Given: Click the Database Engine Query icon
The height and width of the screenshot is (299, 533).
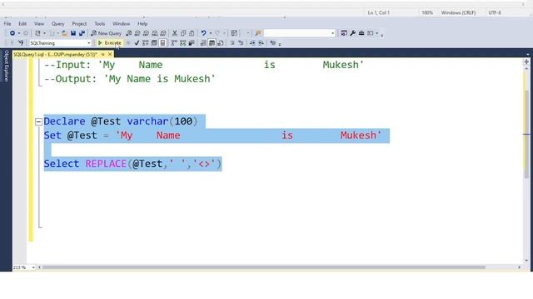Looking at the screenshot, I should (128, 33).
